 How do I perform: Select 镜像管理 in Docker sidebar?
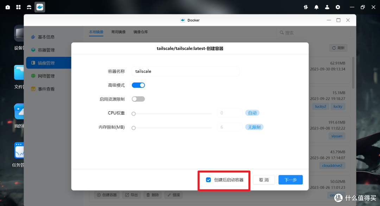(49, 63)
